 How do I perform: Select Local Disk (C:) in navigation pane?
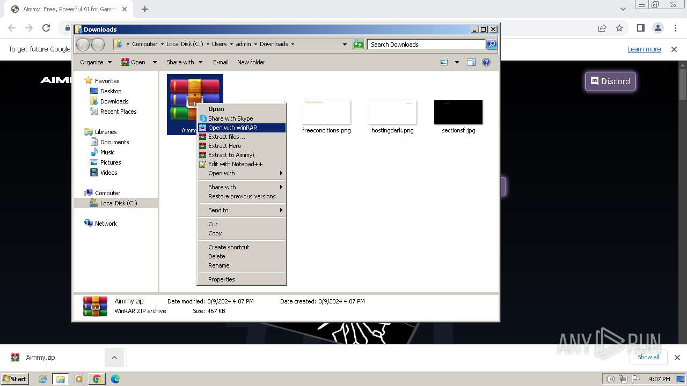tap(118, 203)
